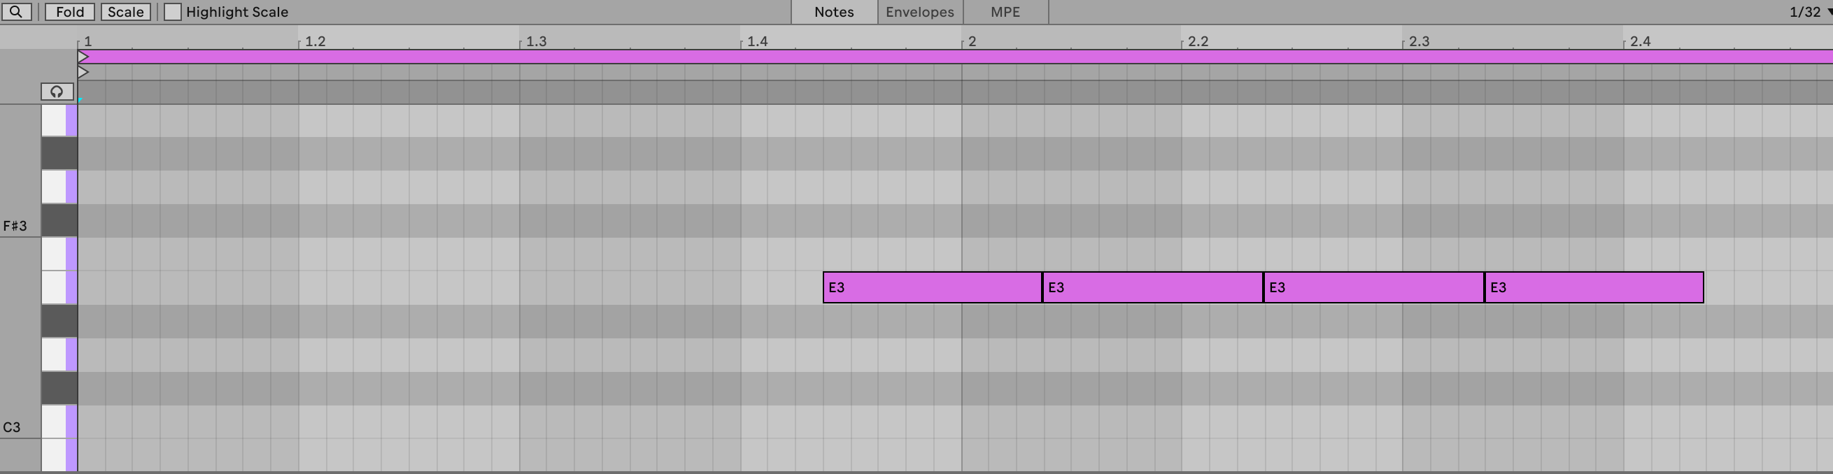Toggle the Scale mode button
This screenshot has height=474, width=1833.
point(125,12)
